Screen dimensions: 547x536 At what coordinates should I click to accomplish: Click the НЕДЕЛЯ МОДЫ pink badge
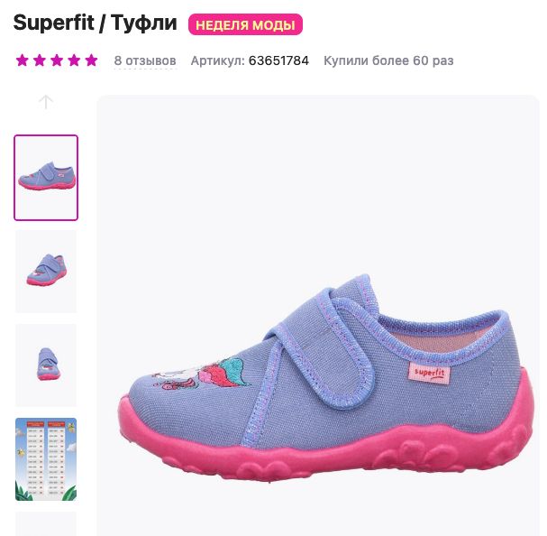click(x=245, y=24)
